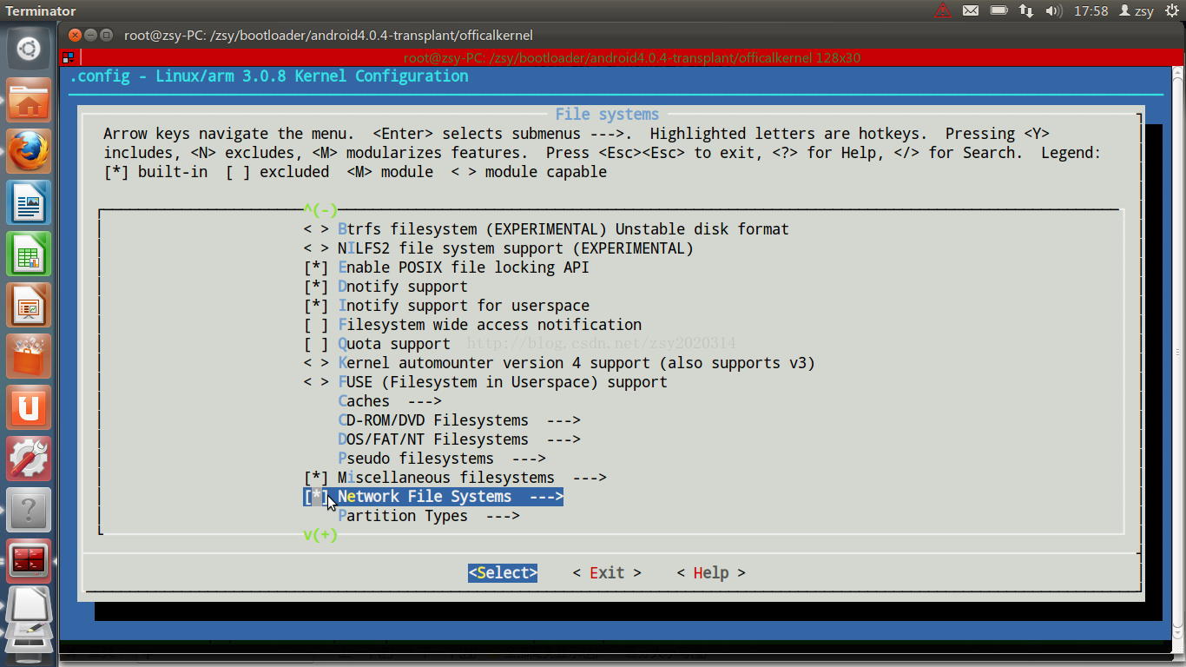Click the clock showing 17:58

click(1091, 11)
